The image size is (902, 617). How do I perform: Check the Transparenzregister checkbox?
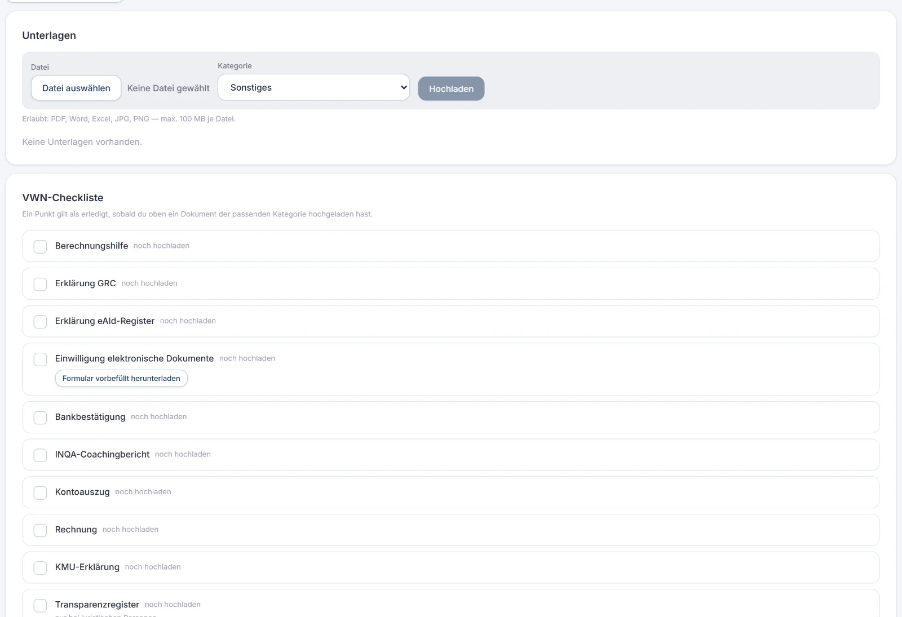click(40, 605)
